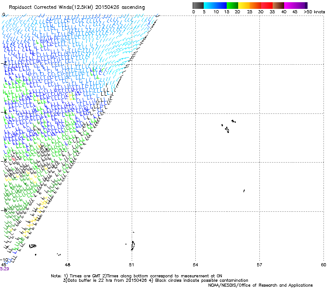Click the green 15-20 knots color band

click(232, 5)
